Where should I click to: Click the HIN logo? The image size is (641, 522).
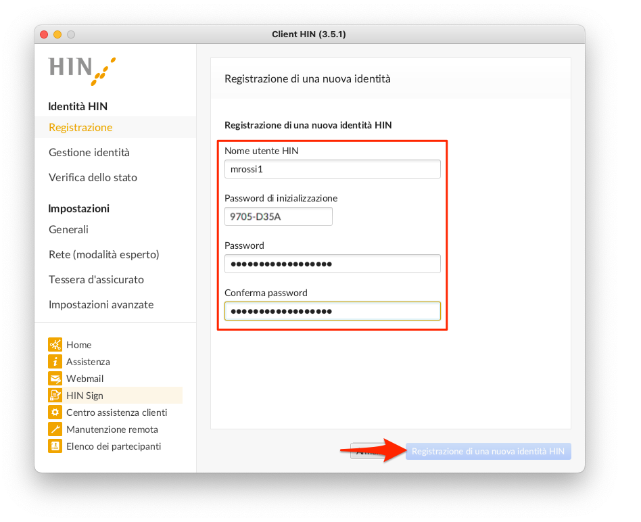(82, 71)
